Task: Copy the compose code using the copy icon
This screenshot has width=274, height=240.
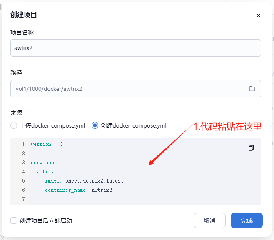Action: click(x=251, y=148)
